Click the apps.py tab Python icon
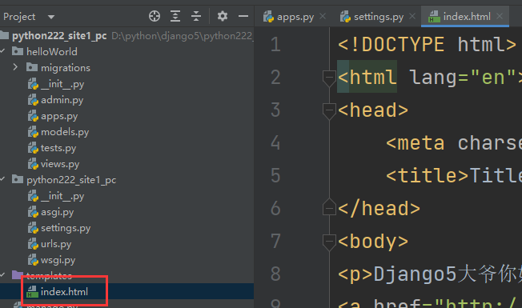Viewport: 522px width, 308px height. pyautogui.click(x=268, y=16)
